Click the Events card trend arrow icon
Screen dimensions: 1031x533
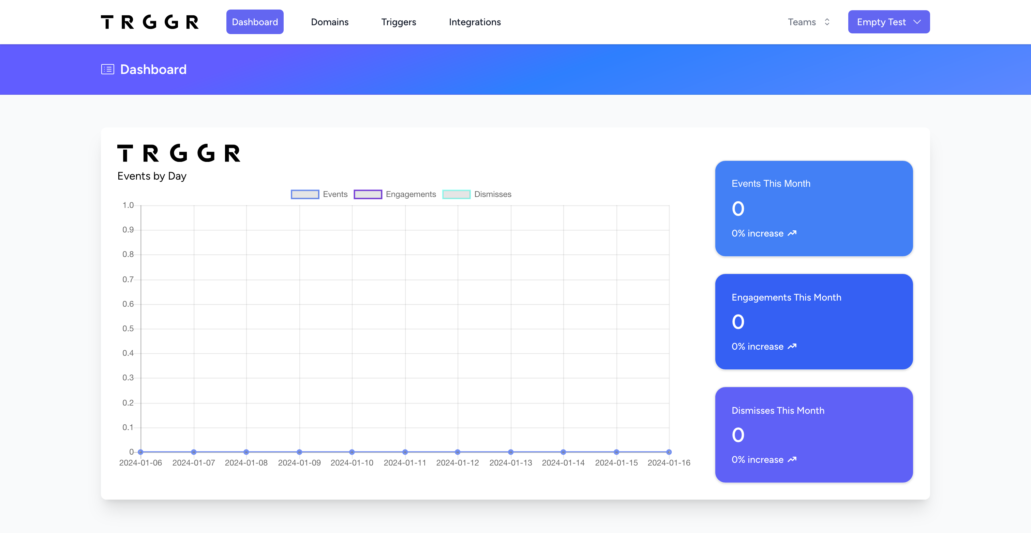pyautogui.click(x=792, y=233)
